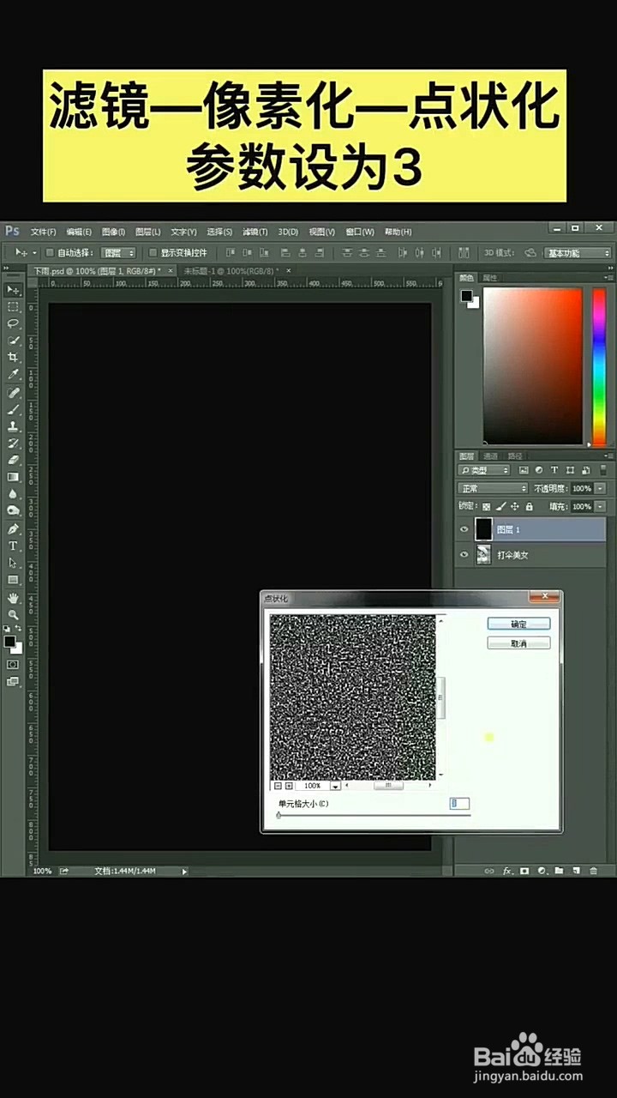
Task: Change screen mode icon in toolbox
Action: point(13,681)
